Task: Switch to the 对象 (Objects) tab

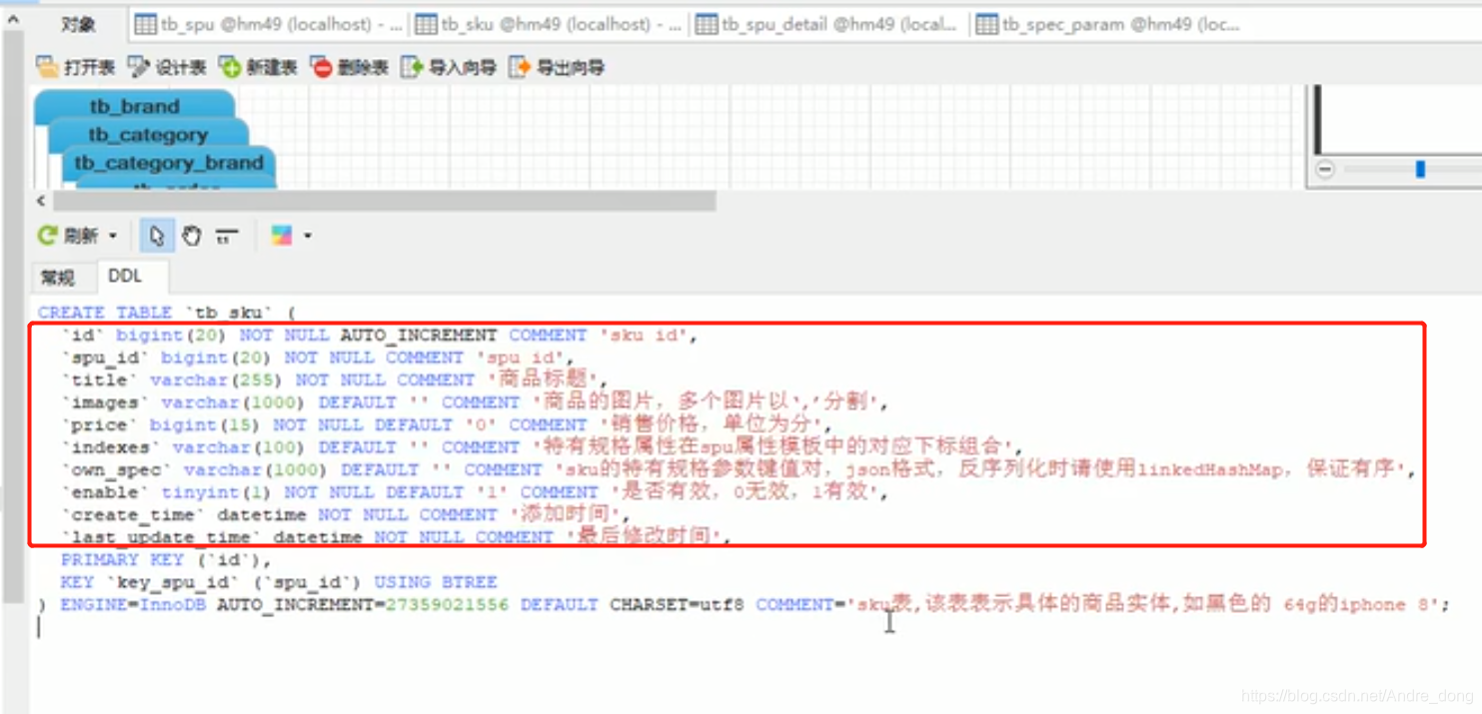Action: pos(79,24)
